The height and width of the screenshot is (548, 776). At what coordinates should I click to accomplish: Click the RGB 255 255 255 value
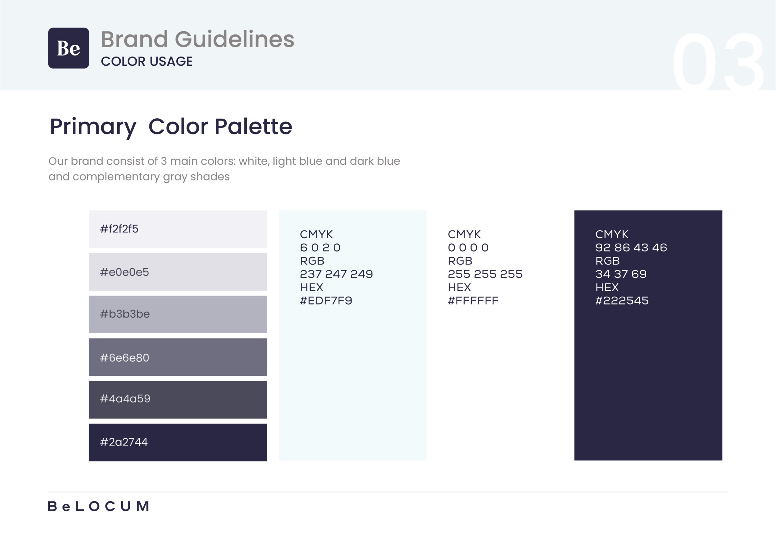click(x=485, y=274)
